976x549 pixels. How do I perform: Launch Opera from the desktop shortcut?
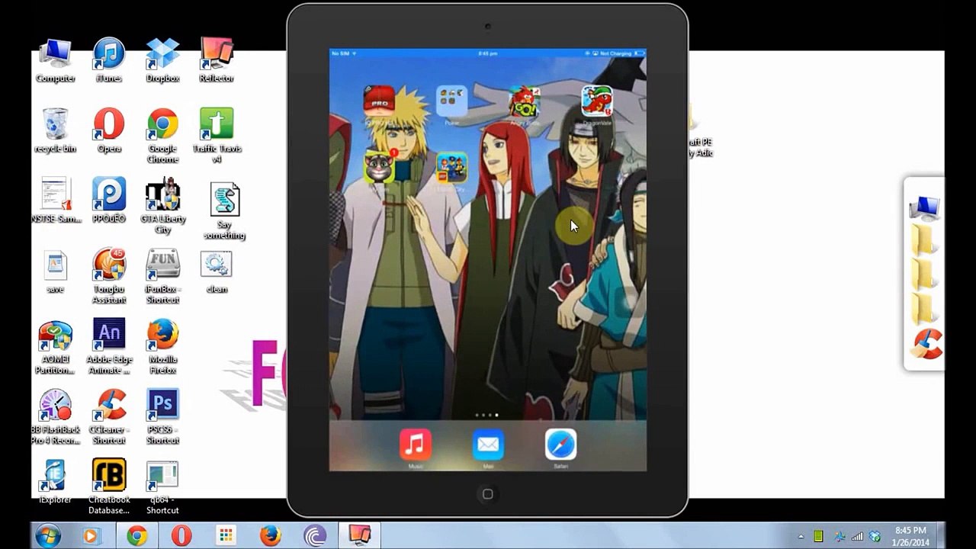pos(109,130)
